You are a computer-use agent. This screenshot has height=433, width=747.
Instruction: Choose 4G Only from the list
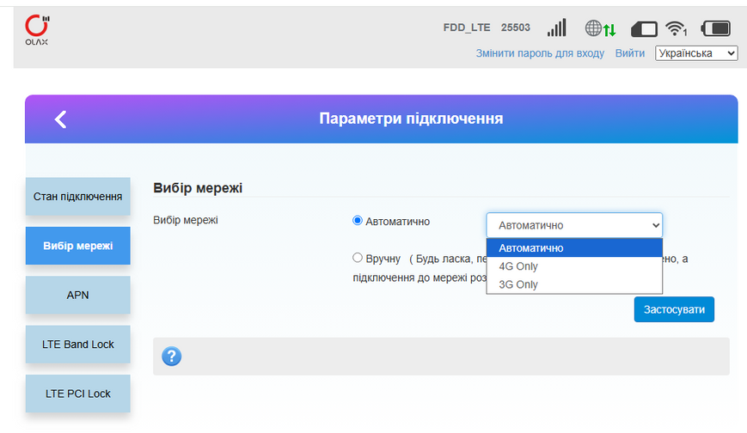pyautogui.click(x=574, y=266)
